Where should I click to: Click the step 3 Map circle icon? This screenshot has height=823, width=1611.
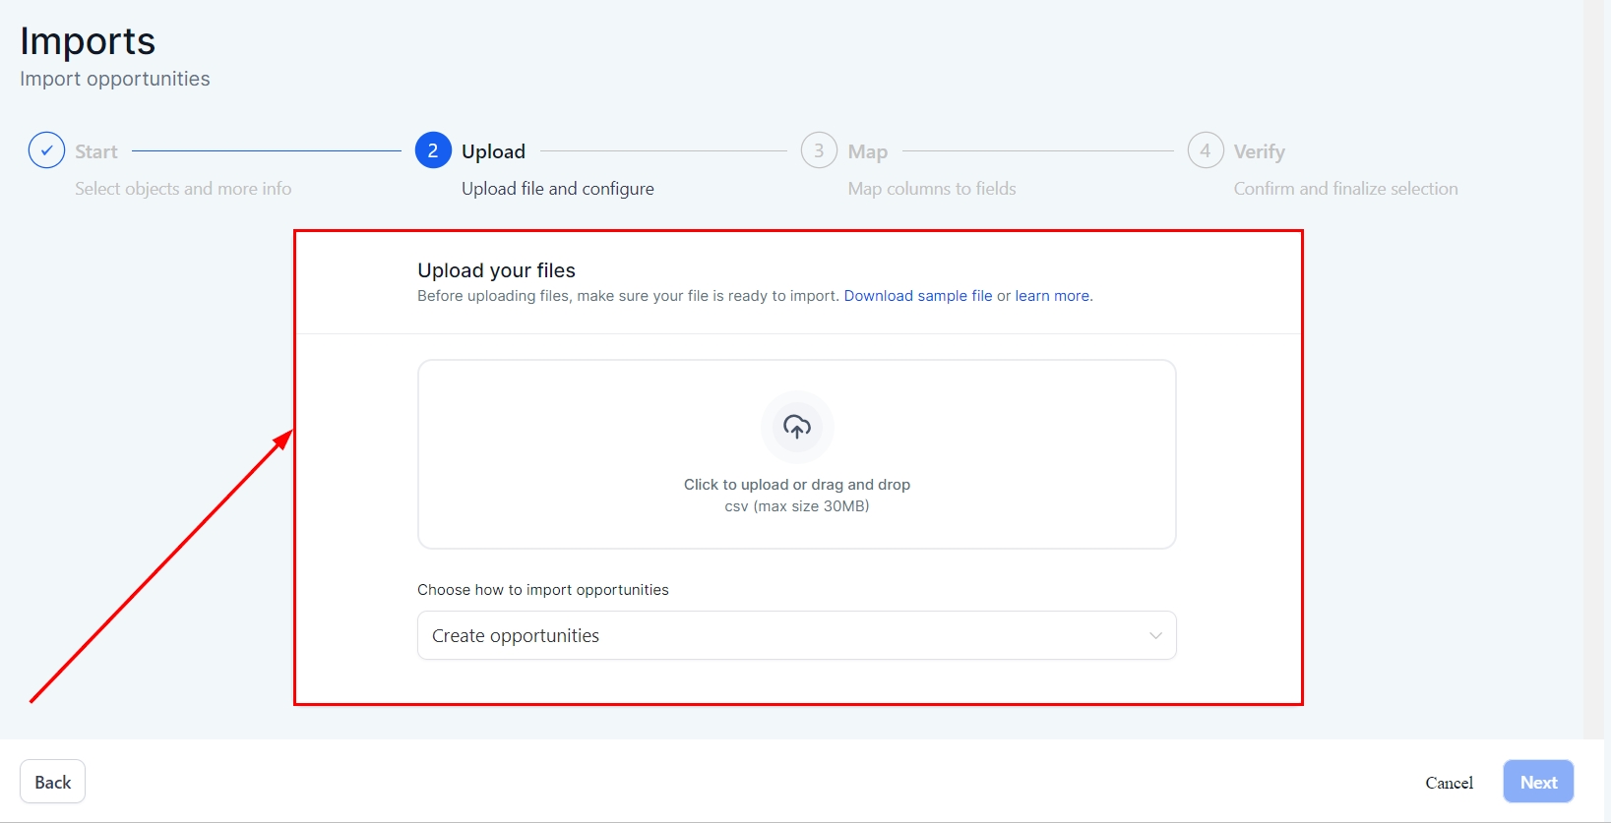pyautogui.click(x=819, y=150)
